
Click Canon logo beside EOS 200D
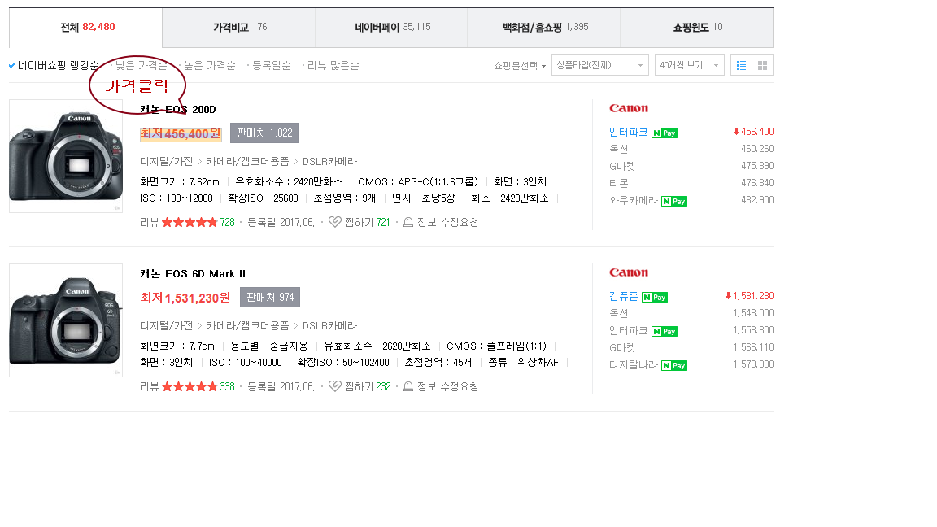point(629,108)
